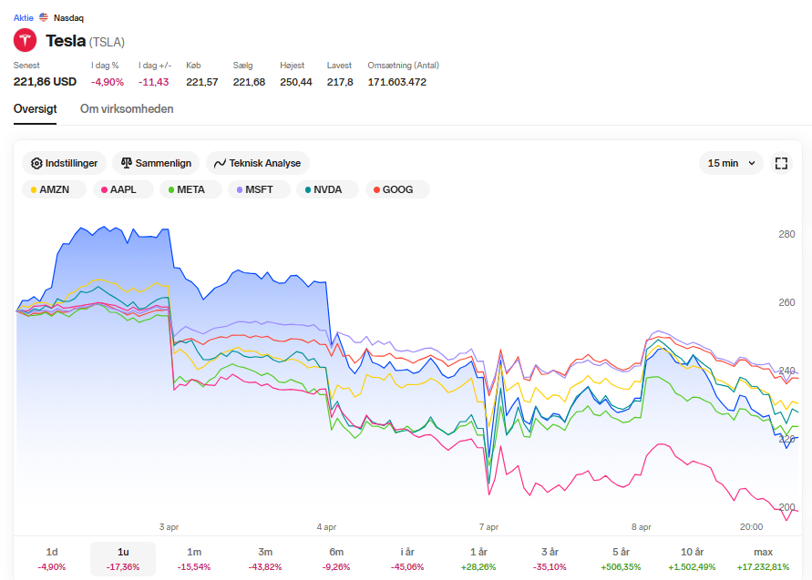Select the 1d time range
Image resolution: width=812 pixels, height=580 pixels.
(x=52, y=559)
